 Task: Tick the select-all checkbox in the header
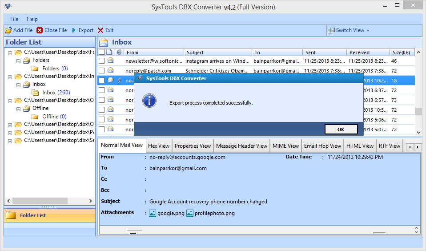tap(102, 52)
